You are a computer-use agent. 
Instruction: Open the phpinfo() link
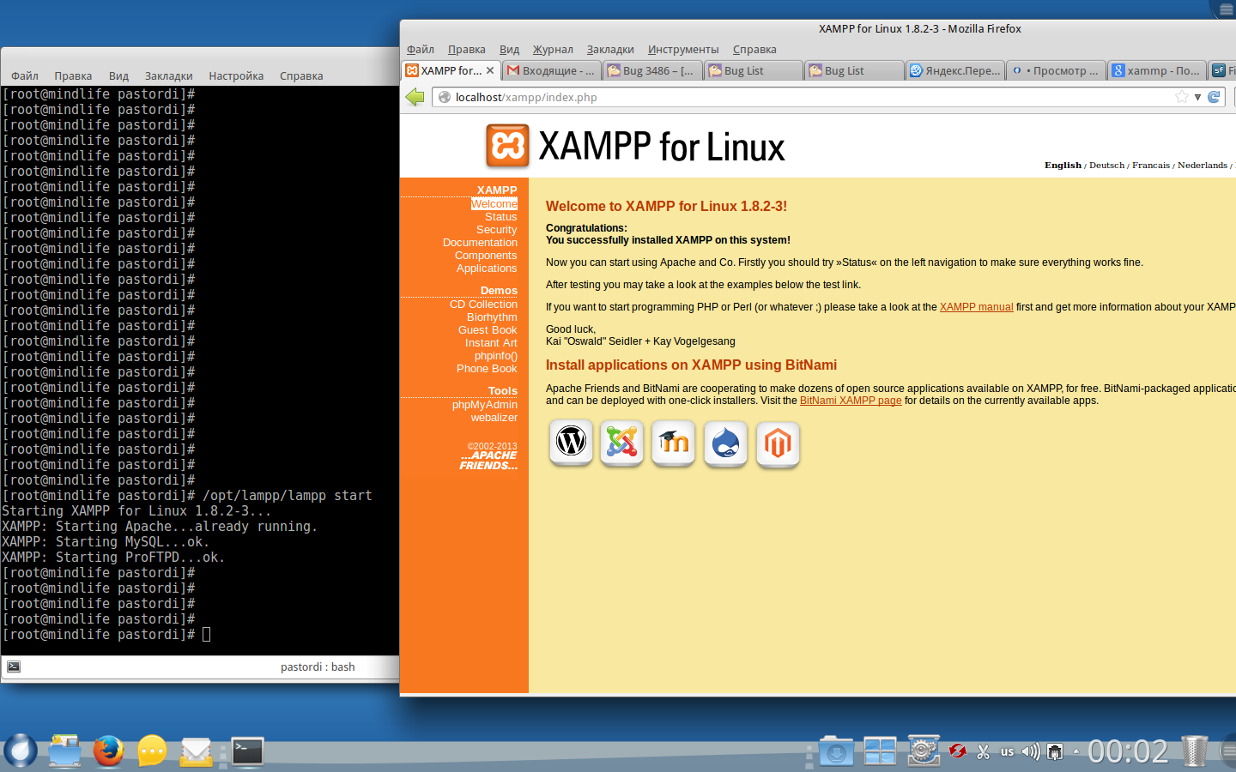tap(496, 356)
